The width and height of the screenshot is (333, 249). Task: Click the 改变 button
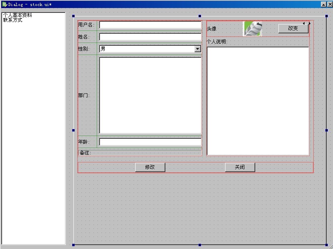293,28
